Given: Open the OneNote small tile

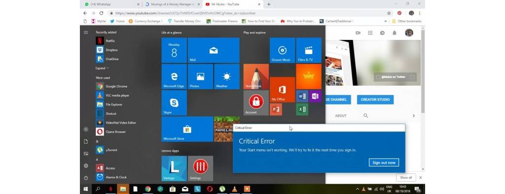Looking at the screenshot, I should (x=315, y=96).
